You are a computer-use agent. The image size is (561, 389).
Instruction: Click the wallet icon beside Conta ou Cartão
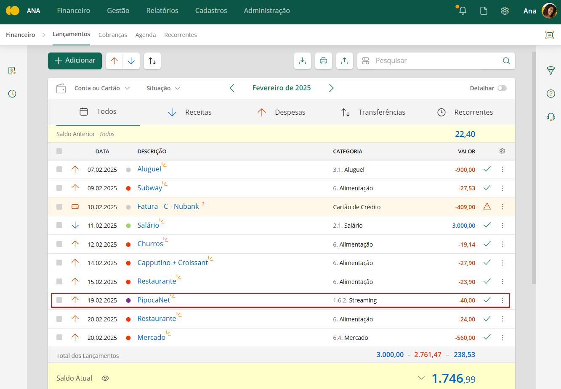tap(61, 88)
